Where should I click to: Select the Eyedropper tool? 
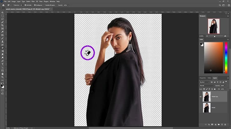point(2,32)
